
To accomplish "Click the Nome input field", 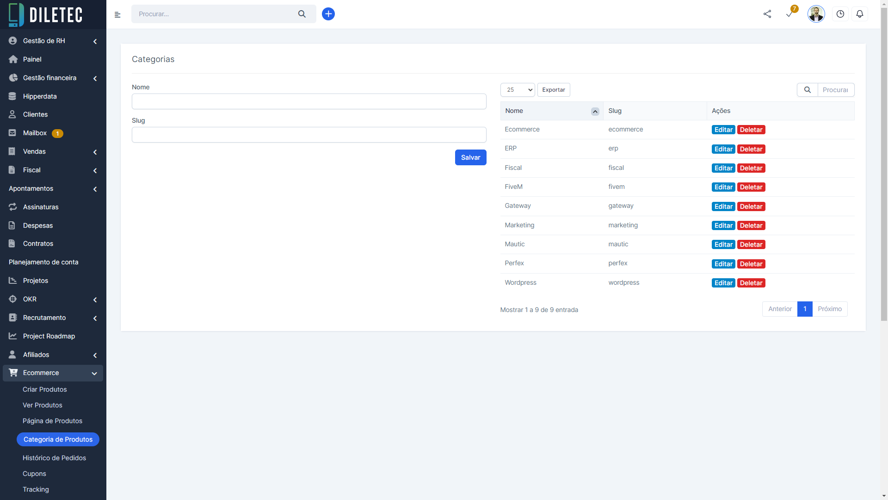I will [x=309, y=101].
